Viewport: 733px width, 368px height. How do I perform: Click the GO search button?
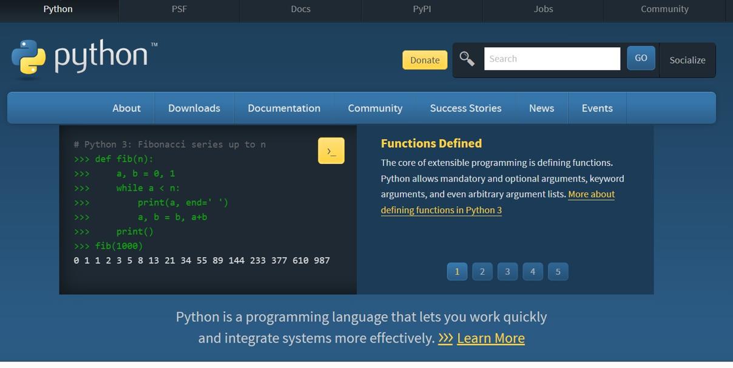click(641, 58)
